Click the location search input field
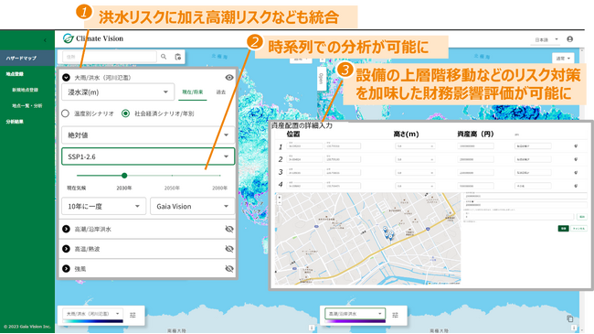Image resolution: width=594 pixels, height=334 pixels. 110,57
